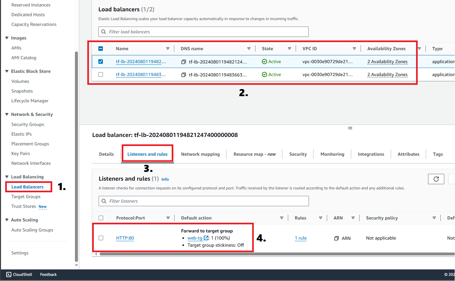455x281 pixels.
Task: Copy the HTTP:80 listener ARN
Action: (337, 238)
